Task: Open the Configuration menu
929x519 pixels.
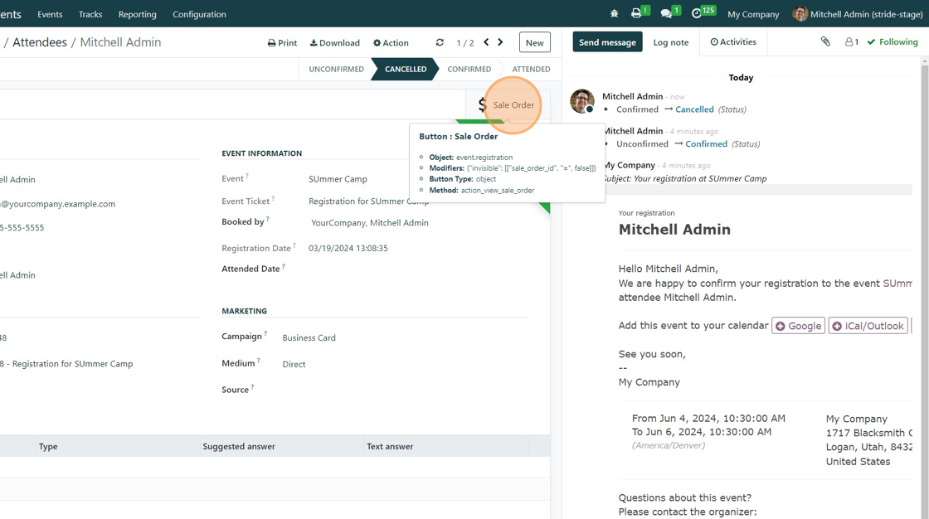Action: click(x=199, y=14)
